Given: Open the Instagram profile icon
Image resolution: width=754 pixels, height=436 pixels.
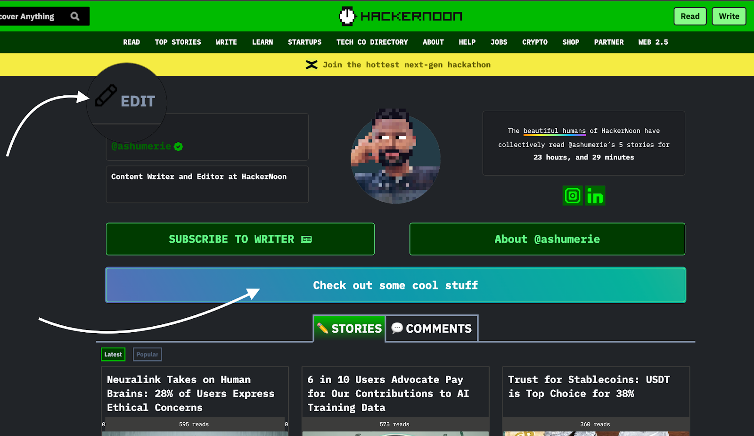Looking at the screenshot, I should [x=573, y=195].
